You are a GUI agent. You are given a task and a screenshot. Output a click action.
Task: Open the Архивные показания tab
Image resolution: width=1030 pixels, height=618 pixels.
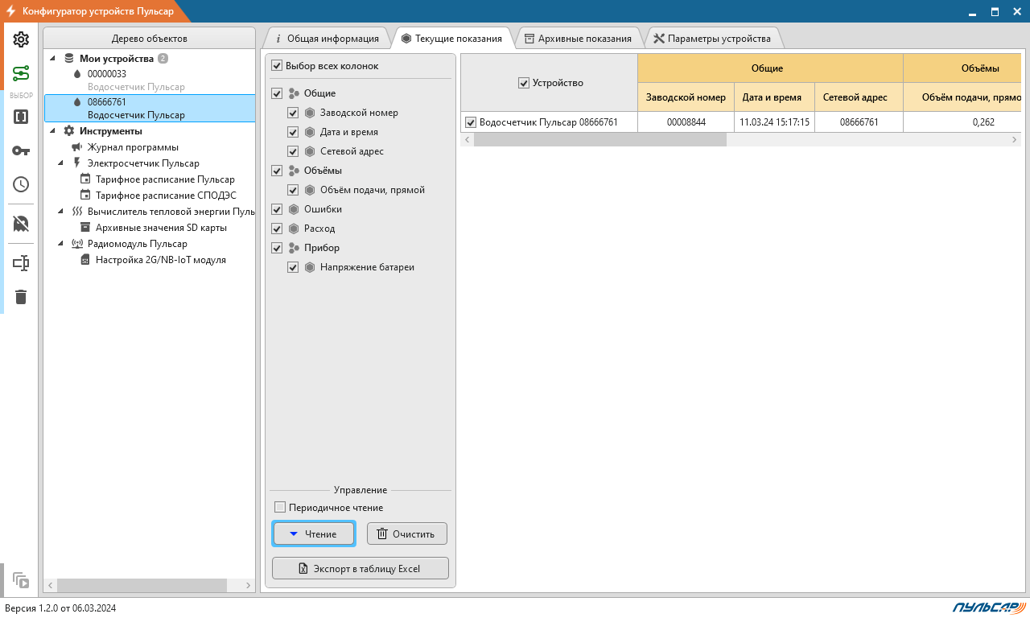pos(578,38)
